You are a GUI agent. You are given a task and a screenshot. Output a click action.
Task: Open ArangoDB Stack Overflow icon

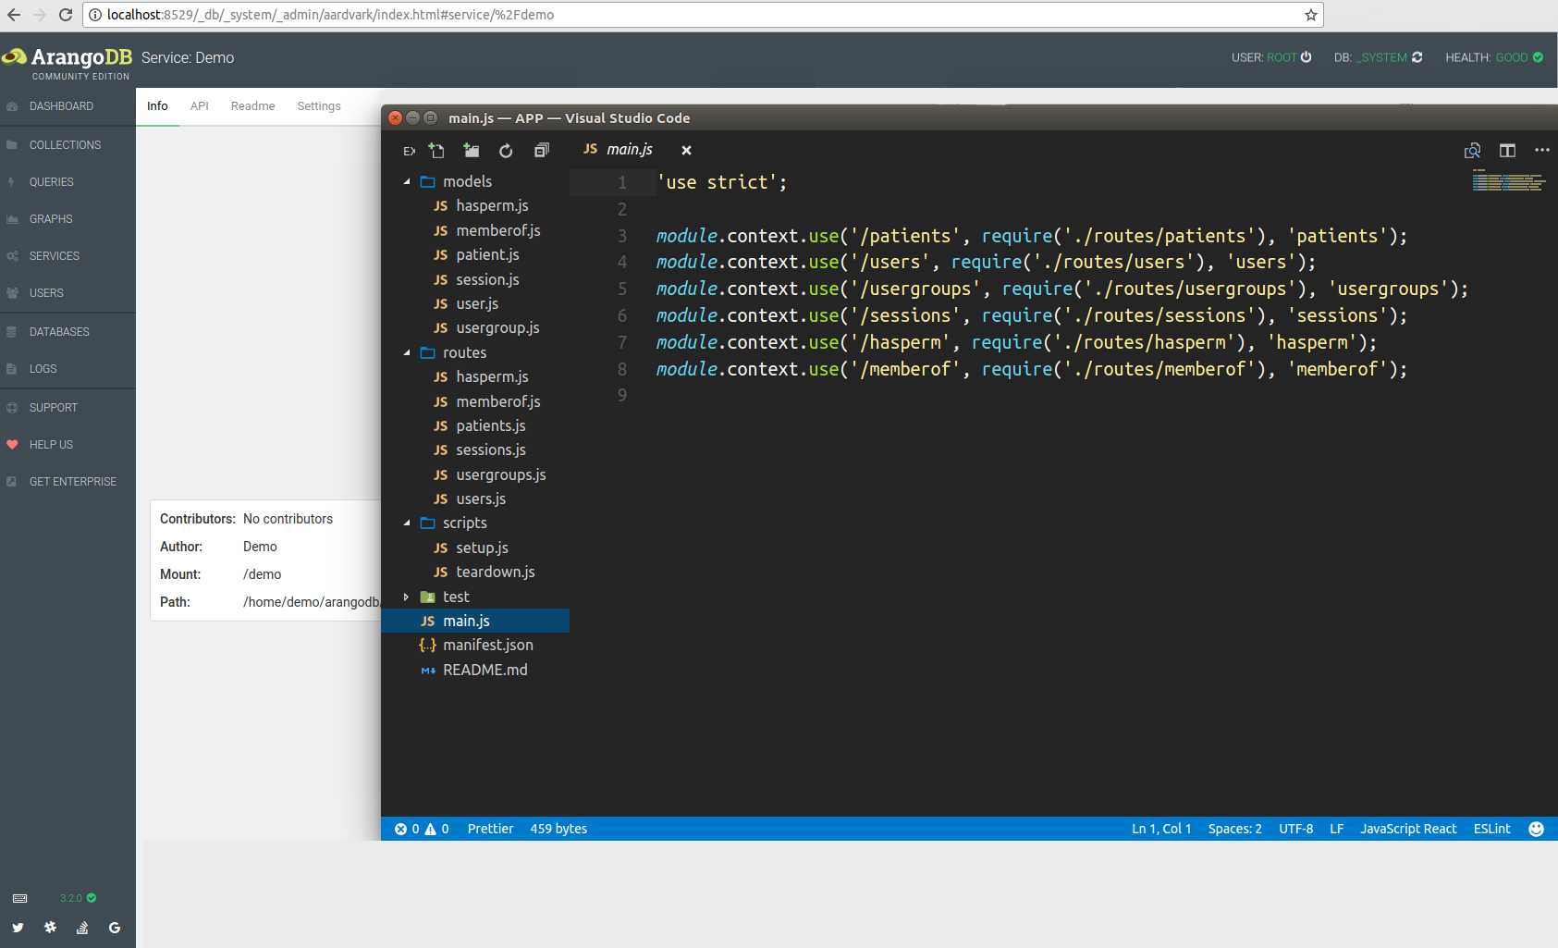click(x=82, y=928)
